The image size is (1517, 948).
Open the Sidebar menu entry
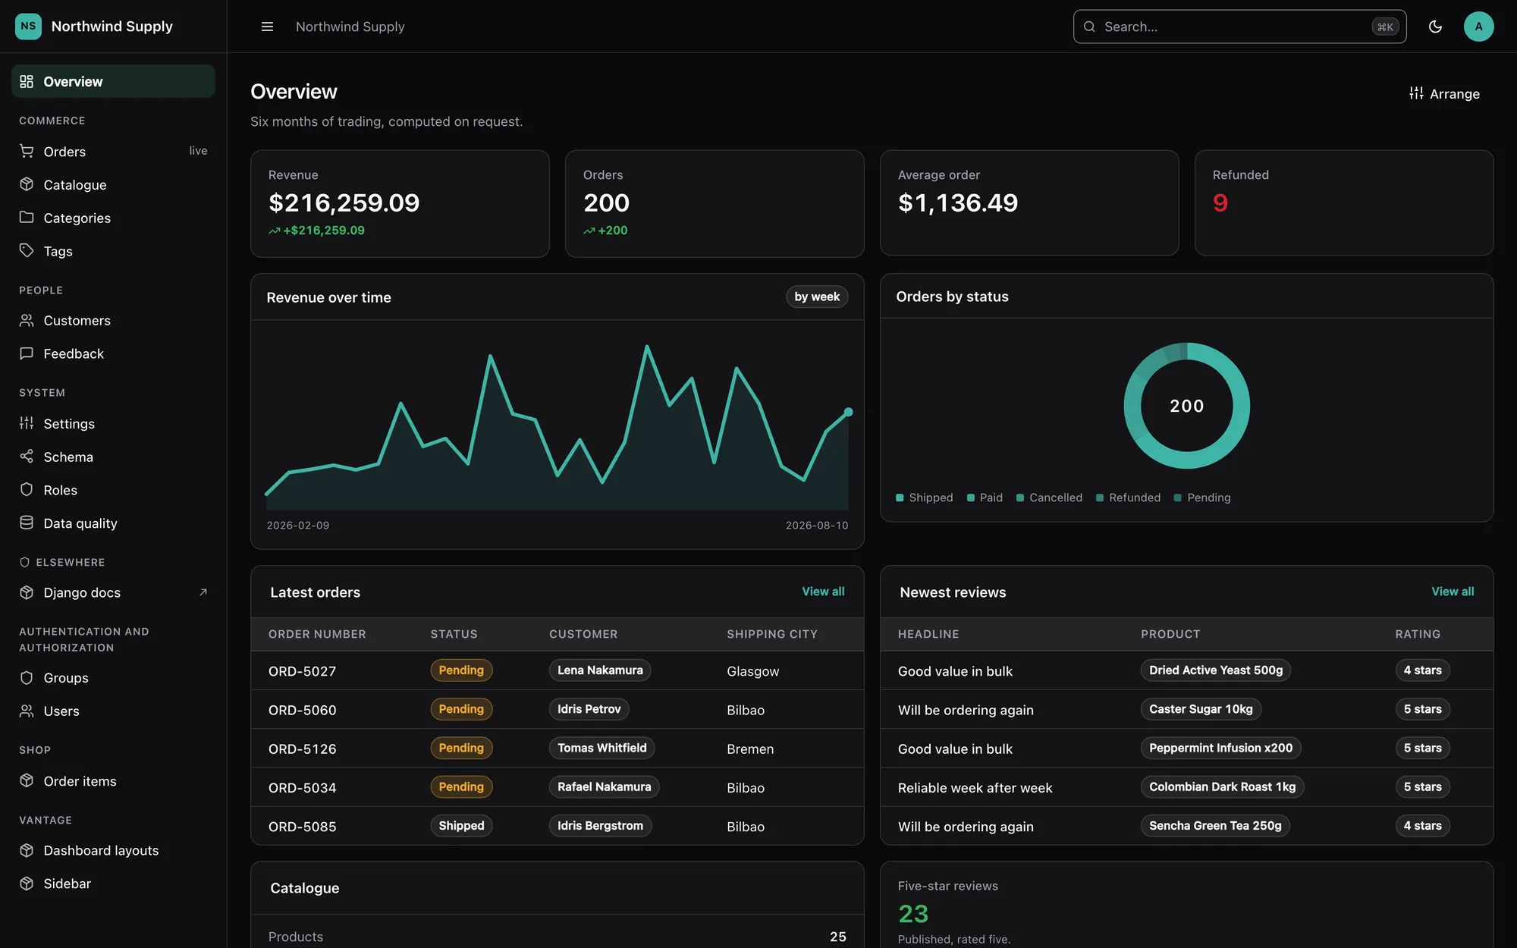(x=113, y=884)
